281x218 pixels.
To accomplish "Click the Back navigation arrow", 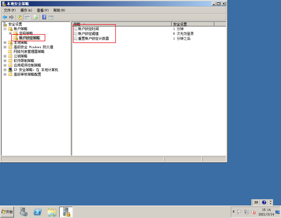I will click(5, 17).
